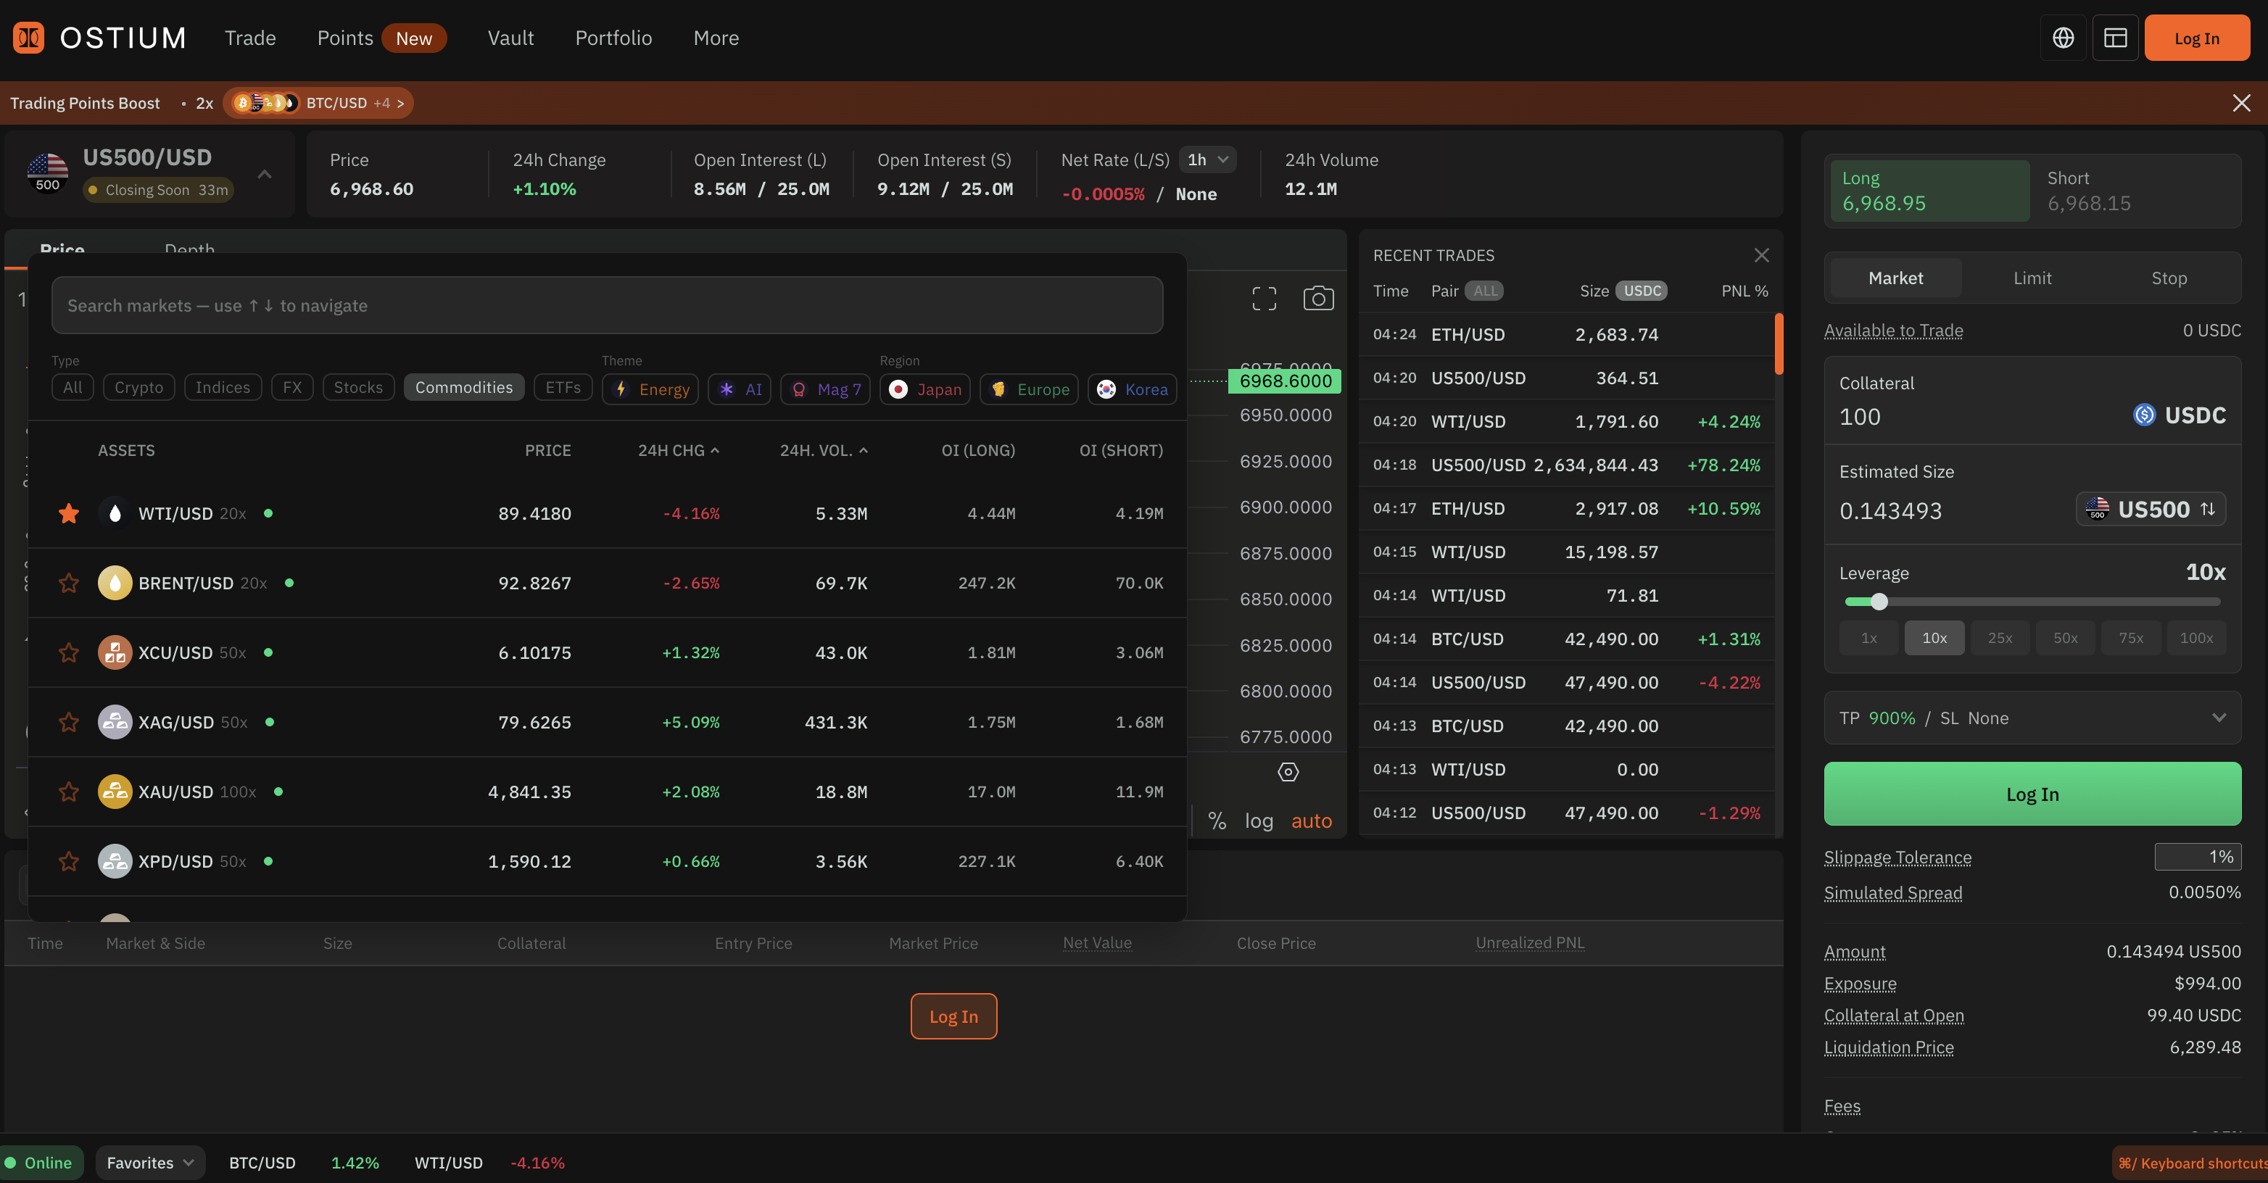Enable the Energy theme filter
The height and width of the screenshot is (1183, 2268).
point(650,389)
